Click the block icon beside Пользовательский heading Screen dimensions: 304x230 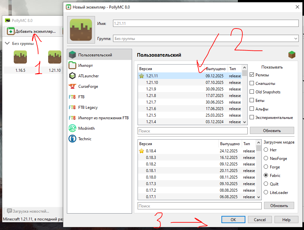(292, 55)
